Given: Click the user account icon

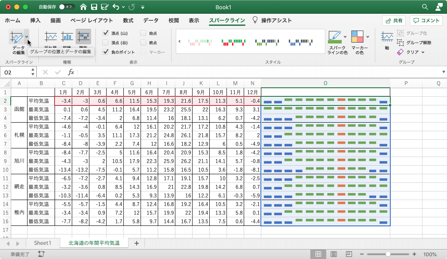Looking at the screenshot, I should (439, 7).
